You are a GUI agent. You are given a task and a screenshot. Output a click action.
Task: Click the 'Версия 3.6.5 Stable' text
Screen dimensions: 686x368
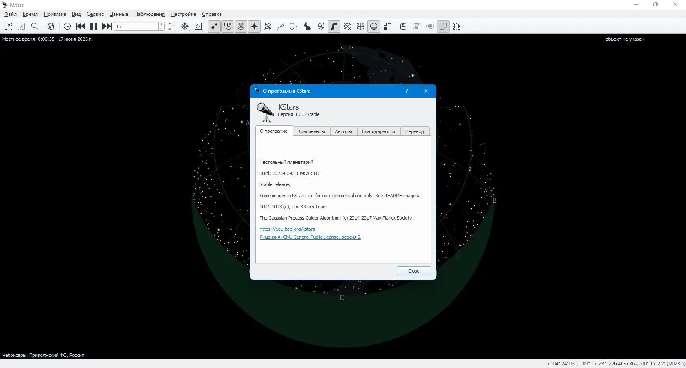(x=299, y=114)
